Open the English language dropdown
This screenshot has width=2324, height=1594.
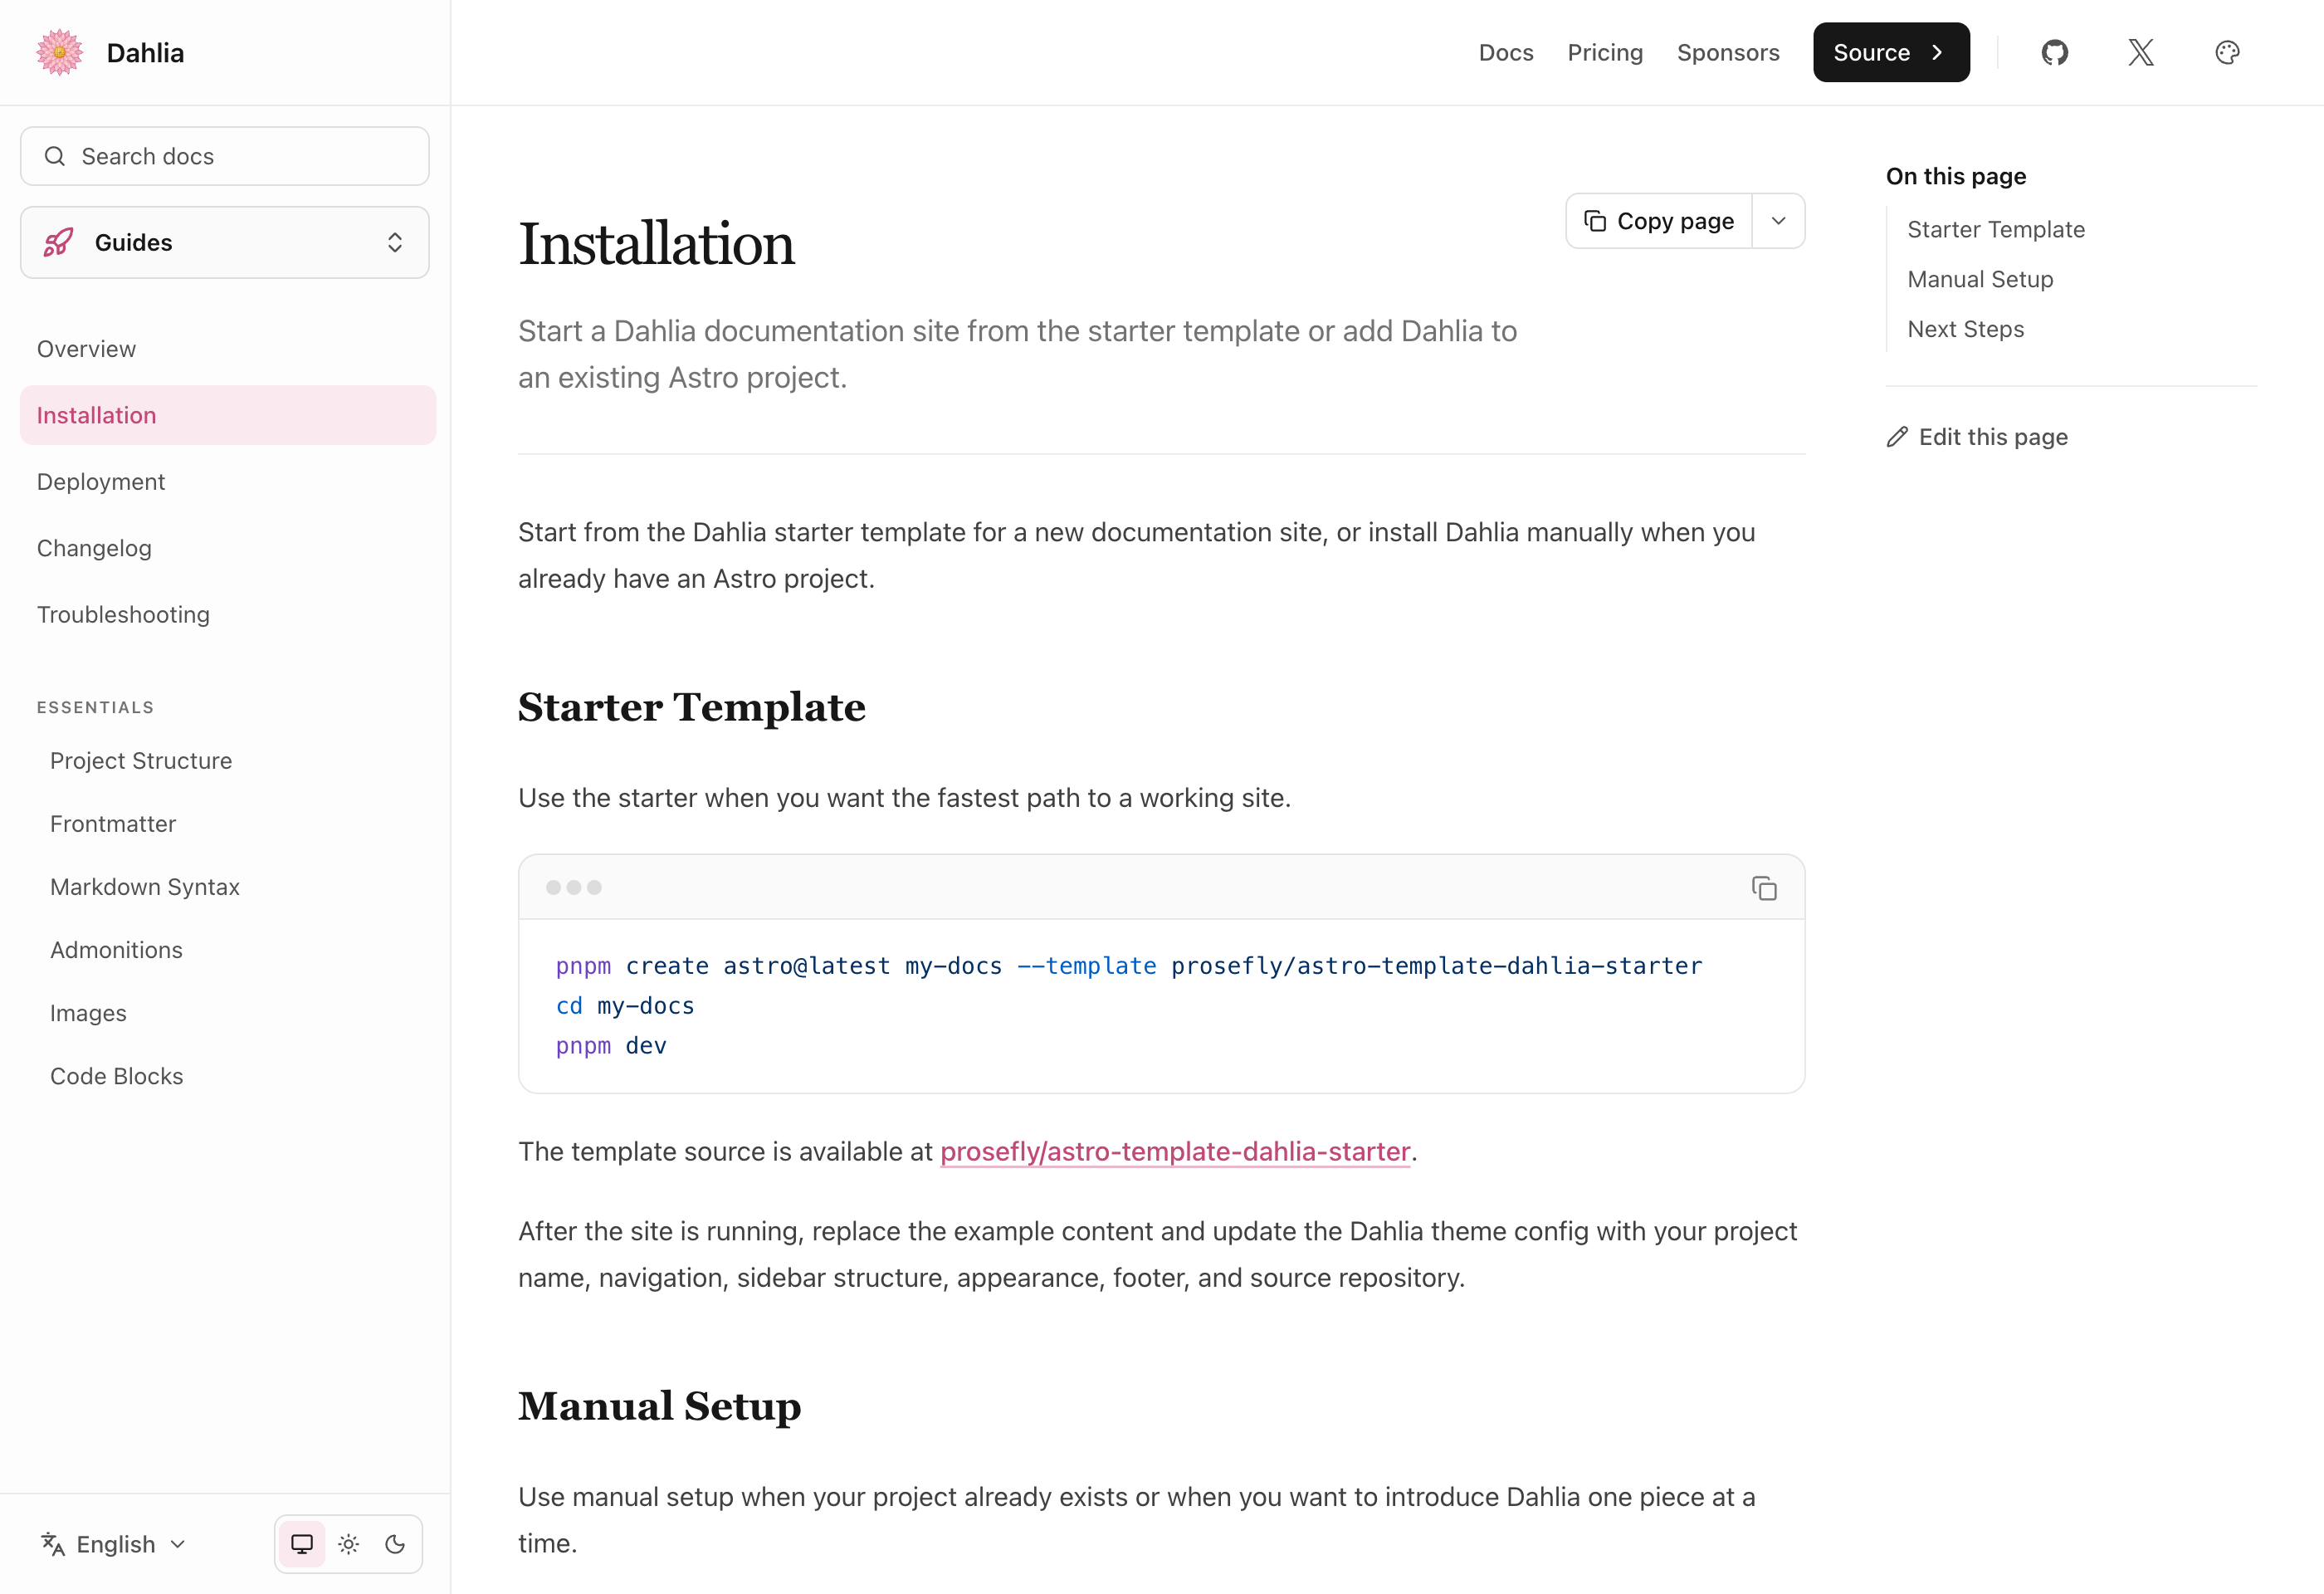pos(113,1544)
